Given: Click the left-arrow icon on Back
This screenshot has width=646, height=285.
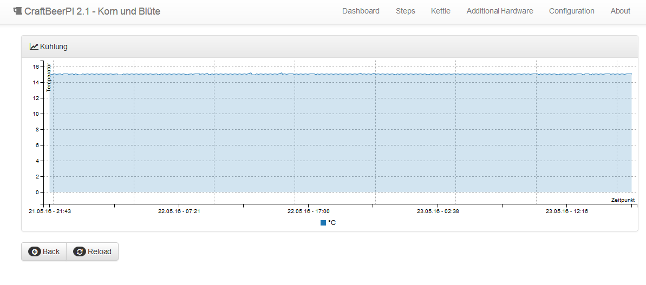Looking at the screenshot, I should click(x=35, y=251).
